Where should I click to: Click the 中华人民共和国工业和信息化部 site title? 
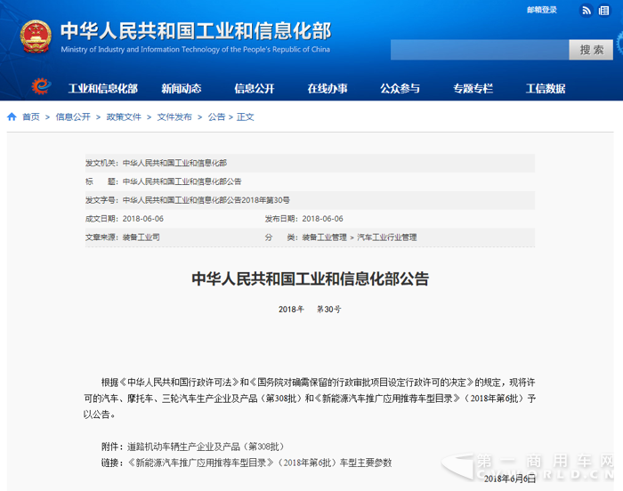[x=196, y=31]
